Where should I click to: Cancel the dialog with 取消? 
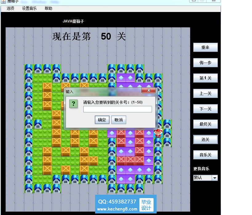coord(118,120)
